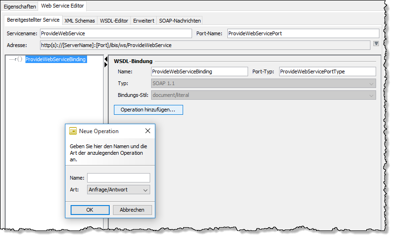Viewport: 394px width, 238px height.
Task: Open the Art dropdown in dialog
Action: (x=118, y=190)
